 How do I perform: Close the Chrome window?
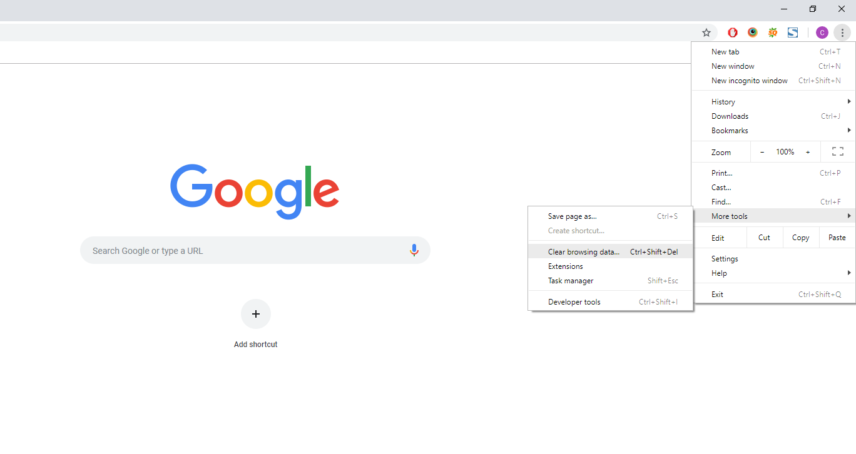842,9
